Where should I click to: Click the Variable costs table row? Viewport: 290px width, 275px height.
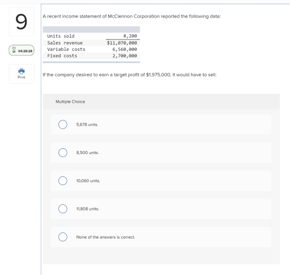coord(91,49)
